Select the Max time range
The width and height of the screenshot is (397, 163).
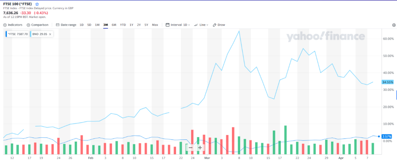pos(155,25)
